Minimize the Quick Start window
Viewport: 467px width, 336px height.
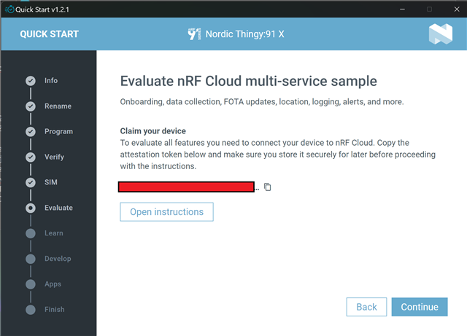pos(402,9)
